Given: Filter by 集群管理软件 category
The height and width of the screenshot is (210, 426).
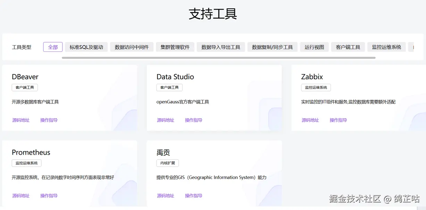Looking at the screenshot, I should 175,47.
